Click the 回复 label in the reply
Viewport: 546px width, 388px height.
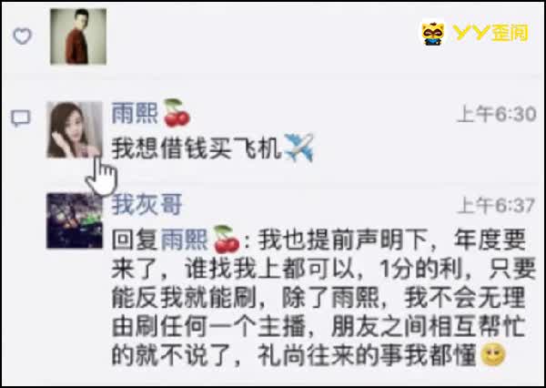tap(135, 240)
